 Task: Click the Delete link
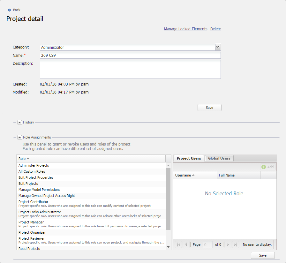click(x=215, y=29)
